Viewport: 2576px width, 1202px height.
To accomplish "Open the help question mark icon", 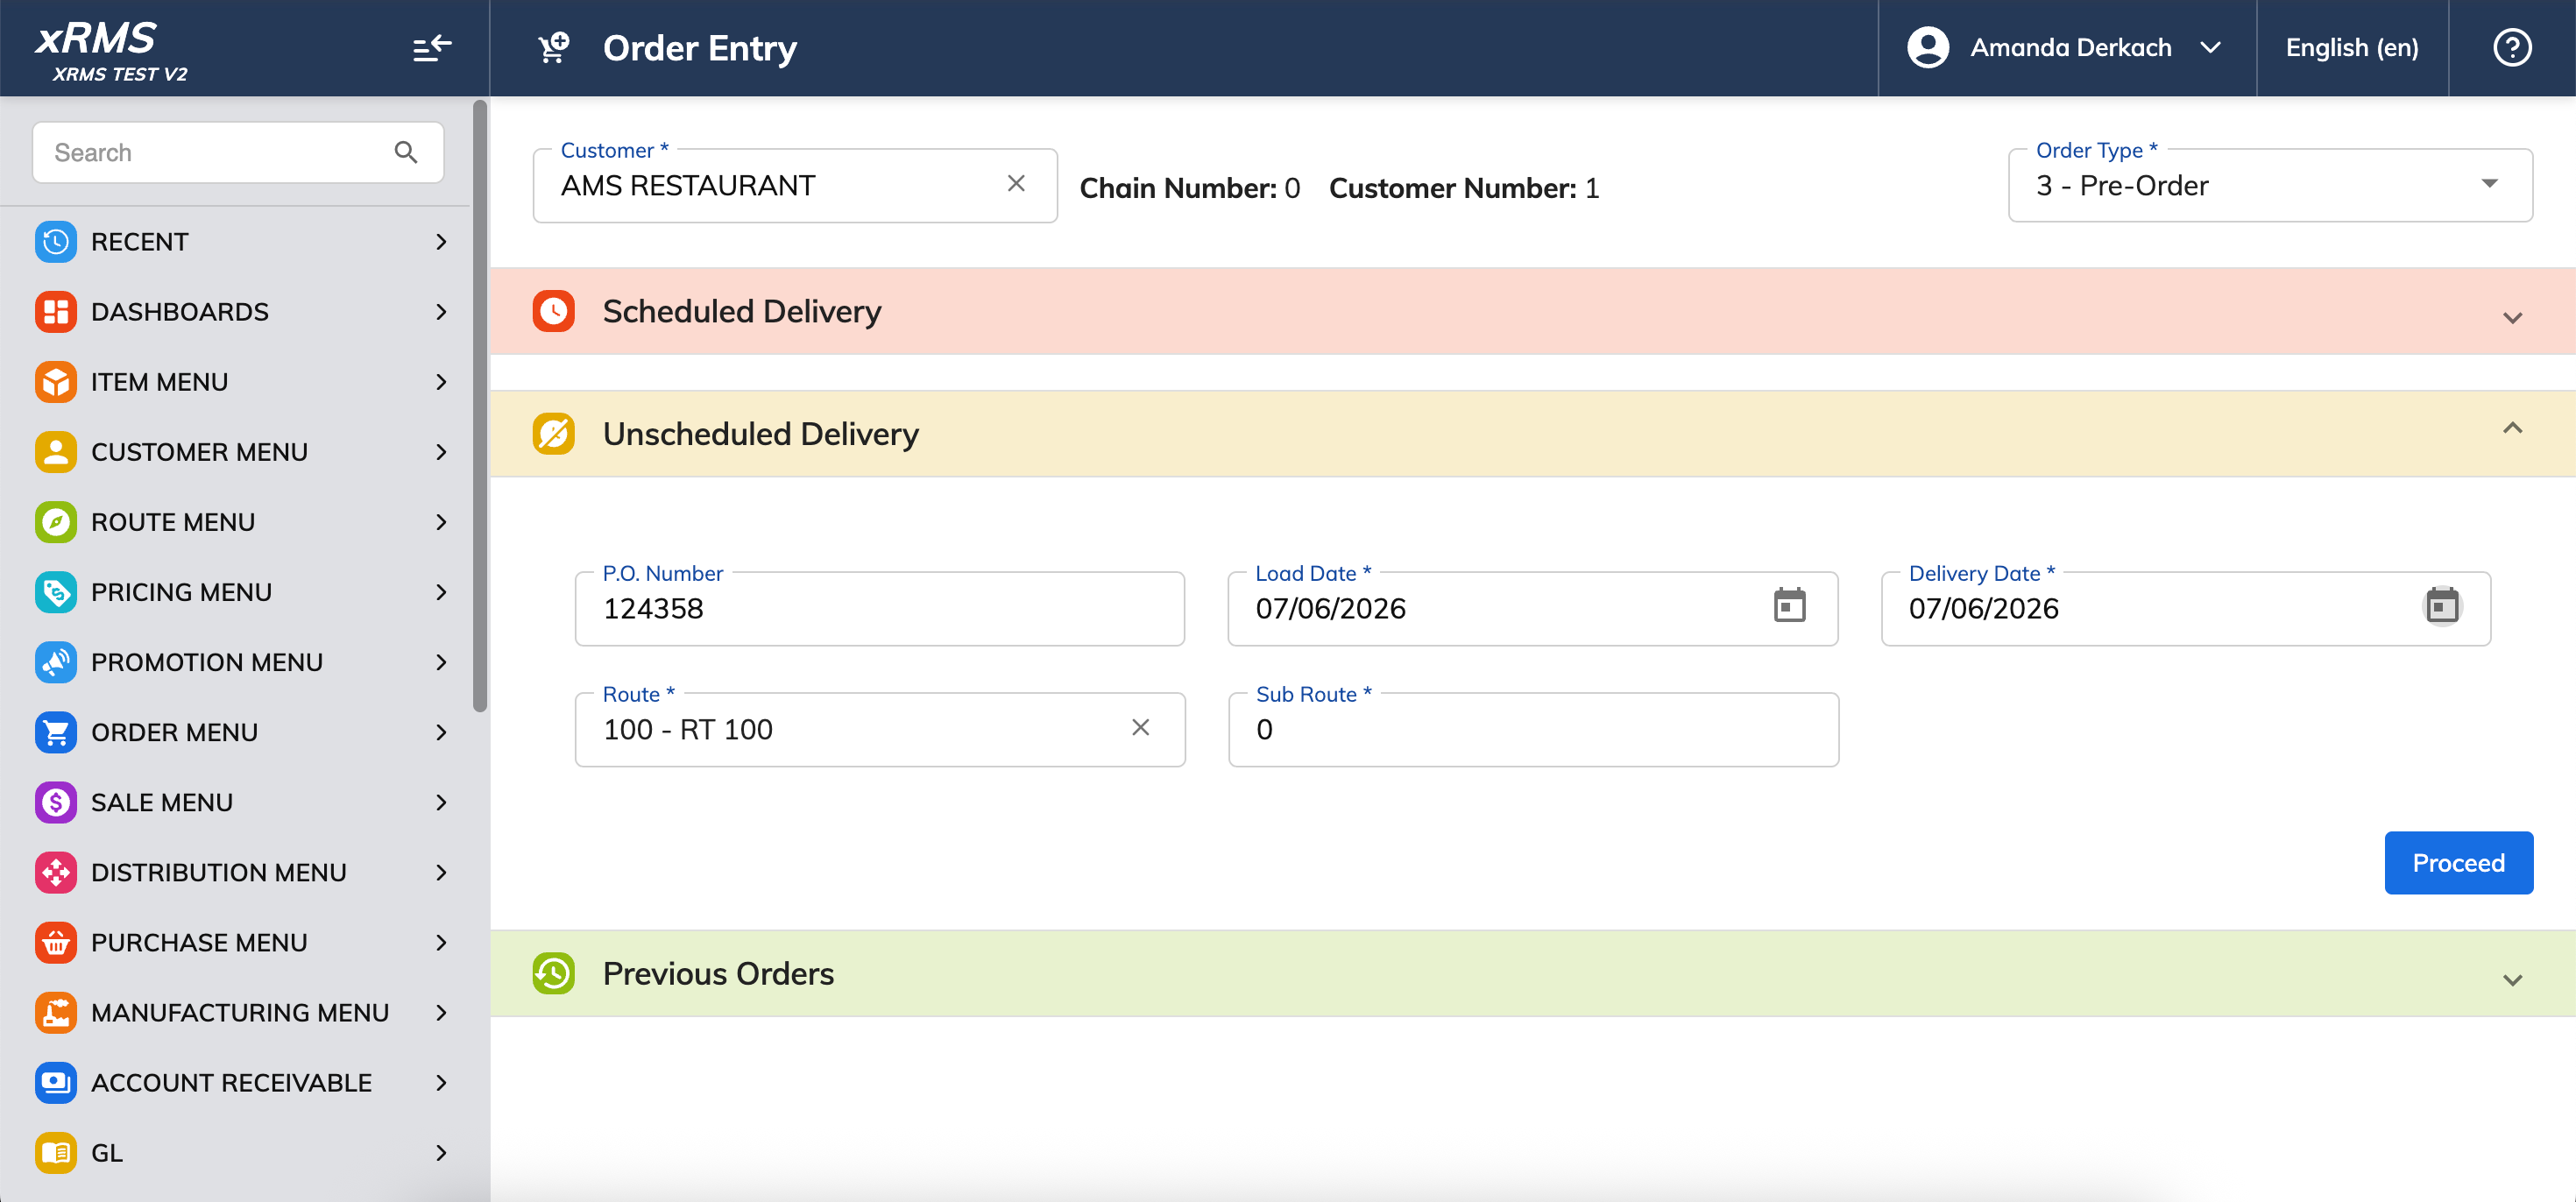I will tap(2511, 47).
